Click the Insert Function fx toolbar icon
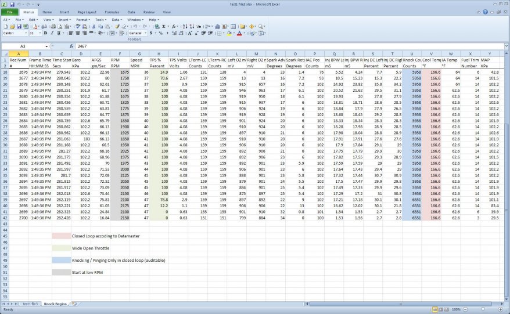Image resolution: width=510 pixels, height=314 pixels. [174, 27]
